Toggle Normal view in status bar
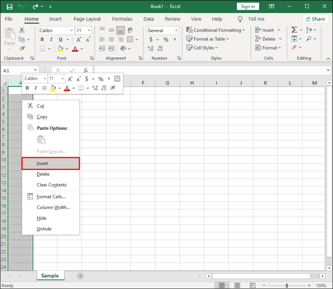 pyautogui.click(x=222, y=285)
